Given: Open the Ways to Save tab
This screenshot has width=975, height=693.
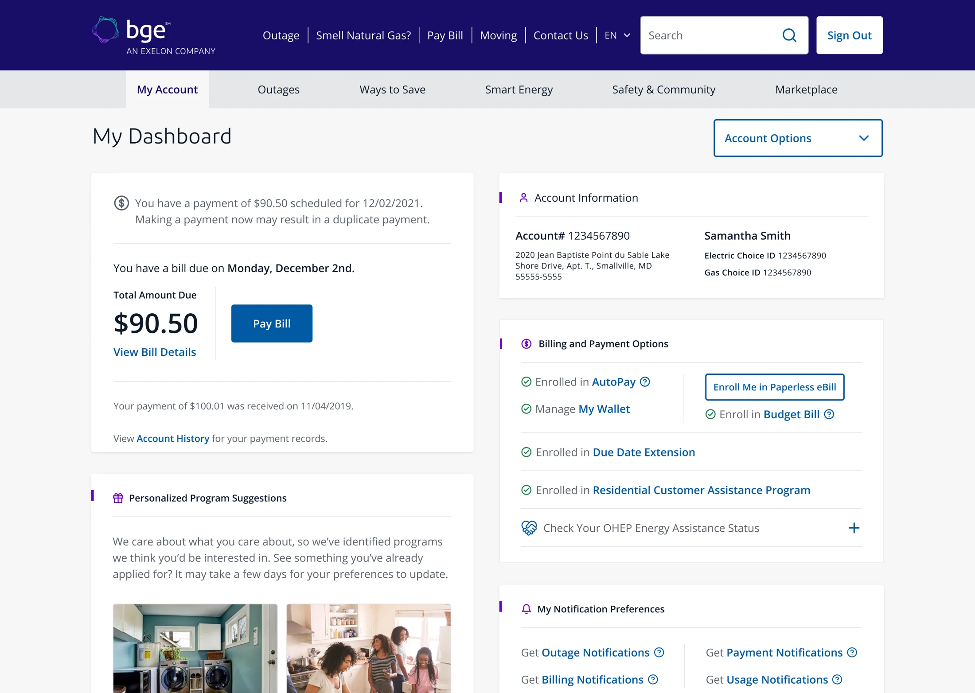Looking at the screenshot, I should click(x=393, y=90).
